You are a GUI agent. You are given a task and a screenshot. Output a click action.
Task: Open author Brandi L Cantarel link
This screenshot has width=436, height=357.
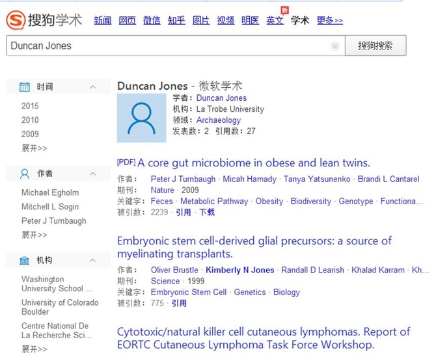(x=388, y=179)
